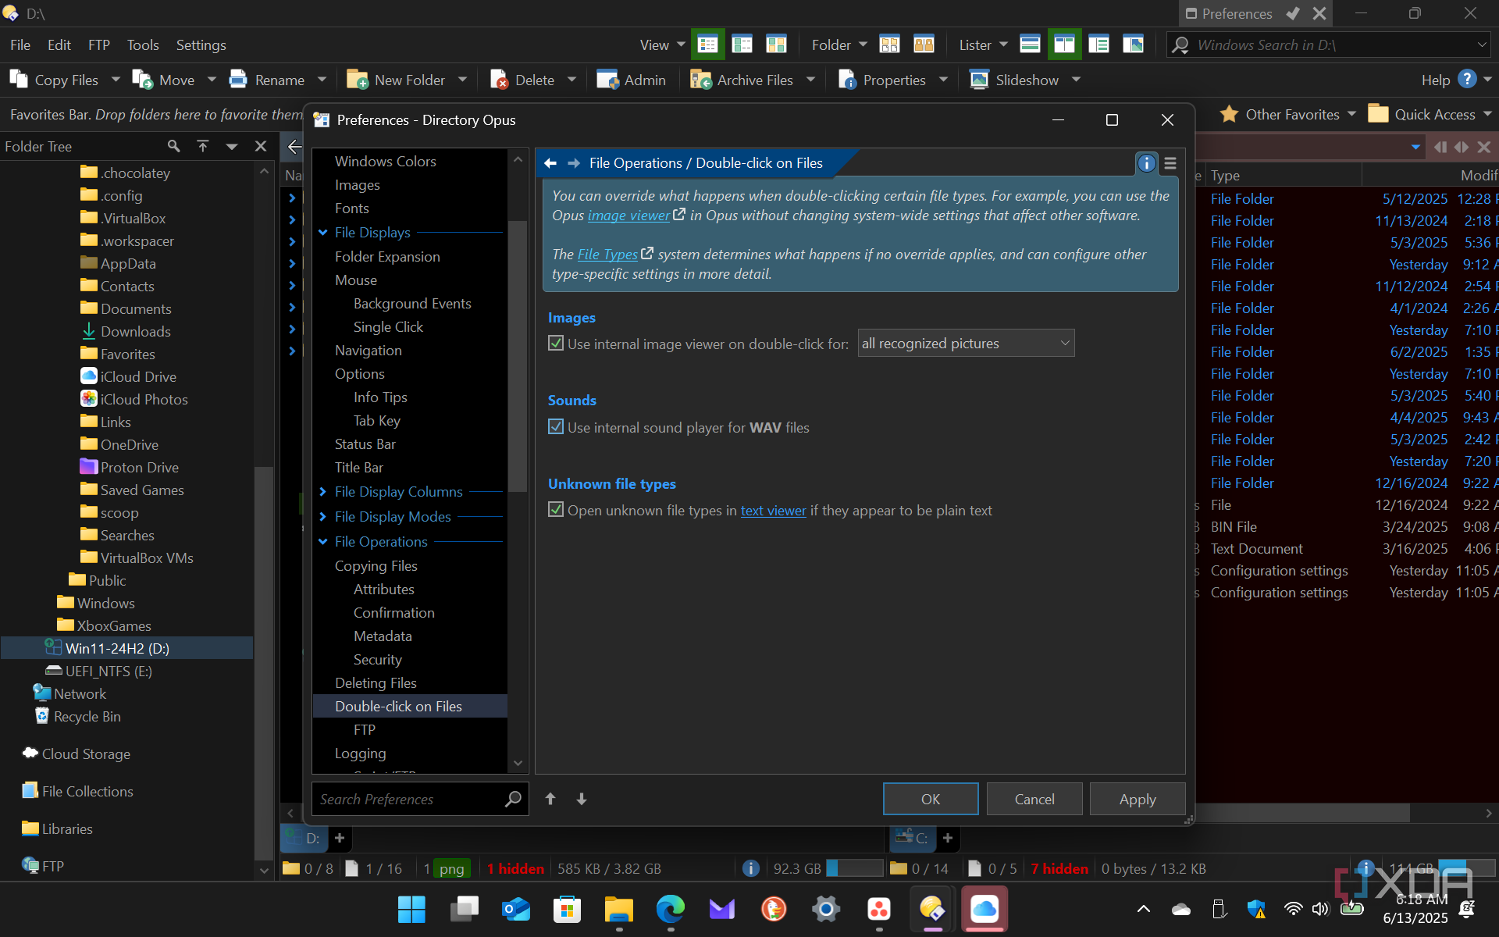Click the Rename toolbar icon

tap(238, 80)
